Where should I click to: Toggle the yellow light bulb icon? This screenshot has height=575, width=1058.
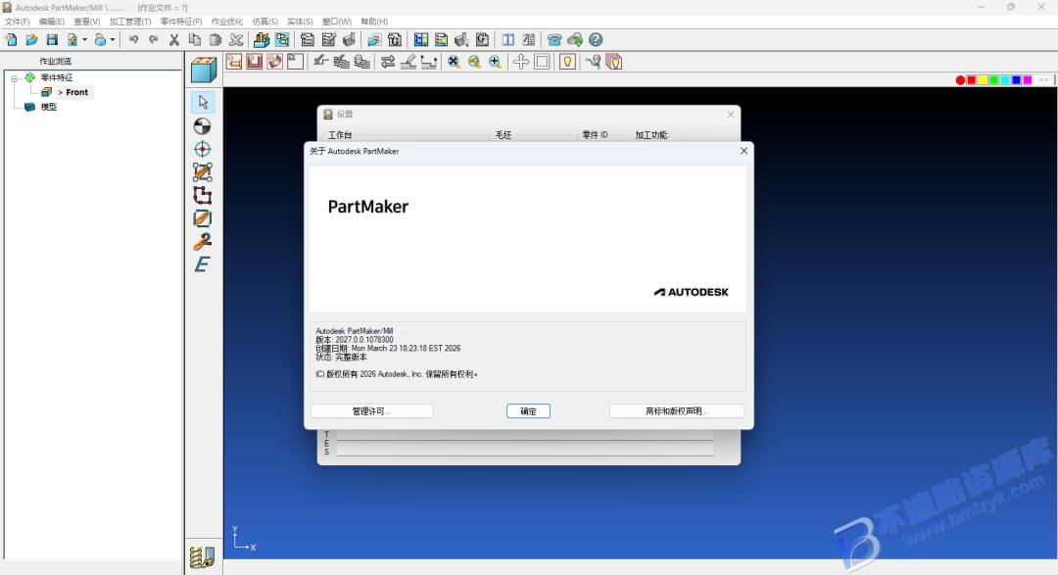[567, 62]
